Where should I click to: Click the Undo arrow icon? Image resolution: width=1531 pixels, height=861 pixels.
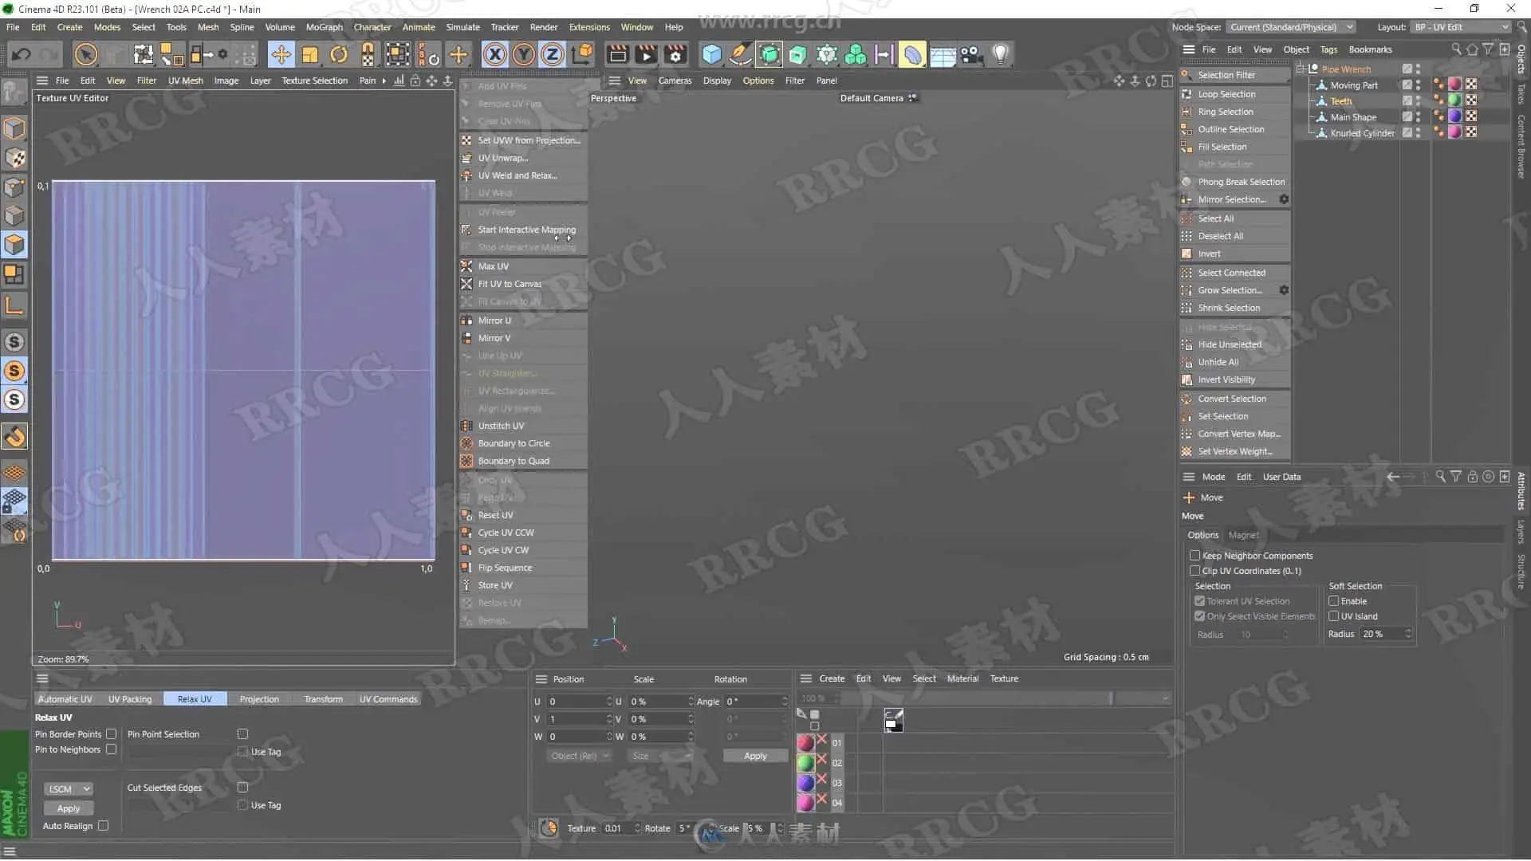22,54
